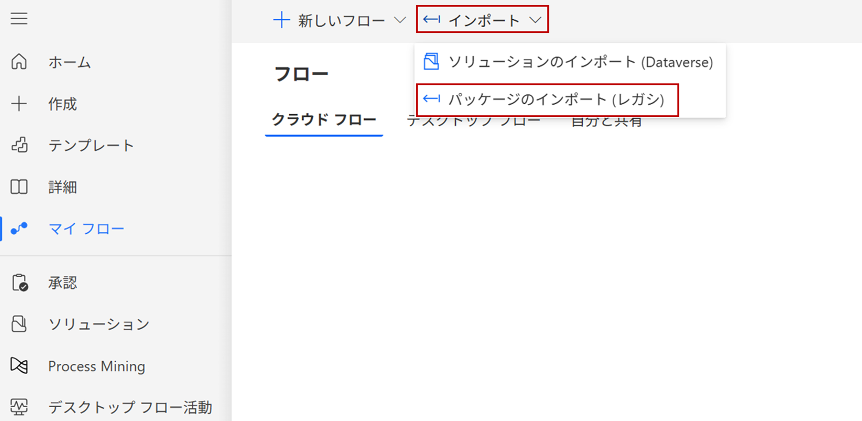Click the マイ フロー flow icon
Image resolution: width=862 pixels, height=421 pixels.
pyautogui.click(x=19, y=228)
